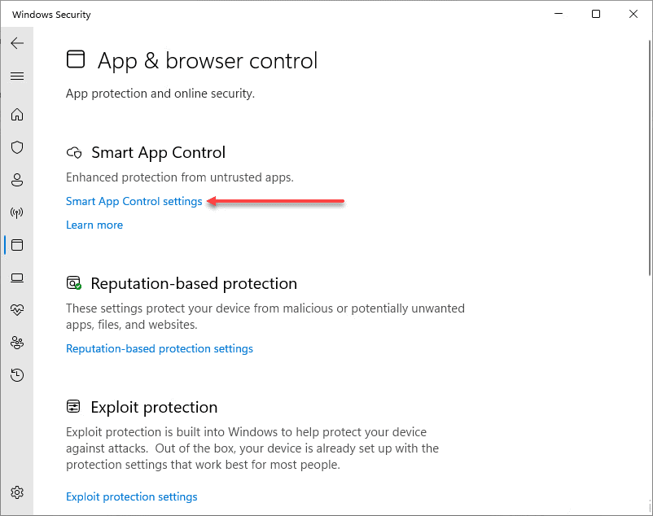
Task: Open Device security laptop icon
Action: tap(17, 278)
